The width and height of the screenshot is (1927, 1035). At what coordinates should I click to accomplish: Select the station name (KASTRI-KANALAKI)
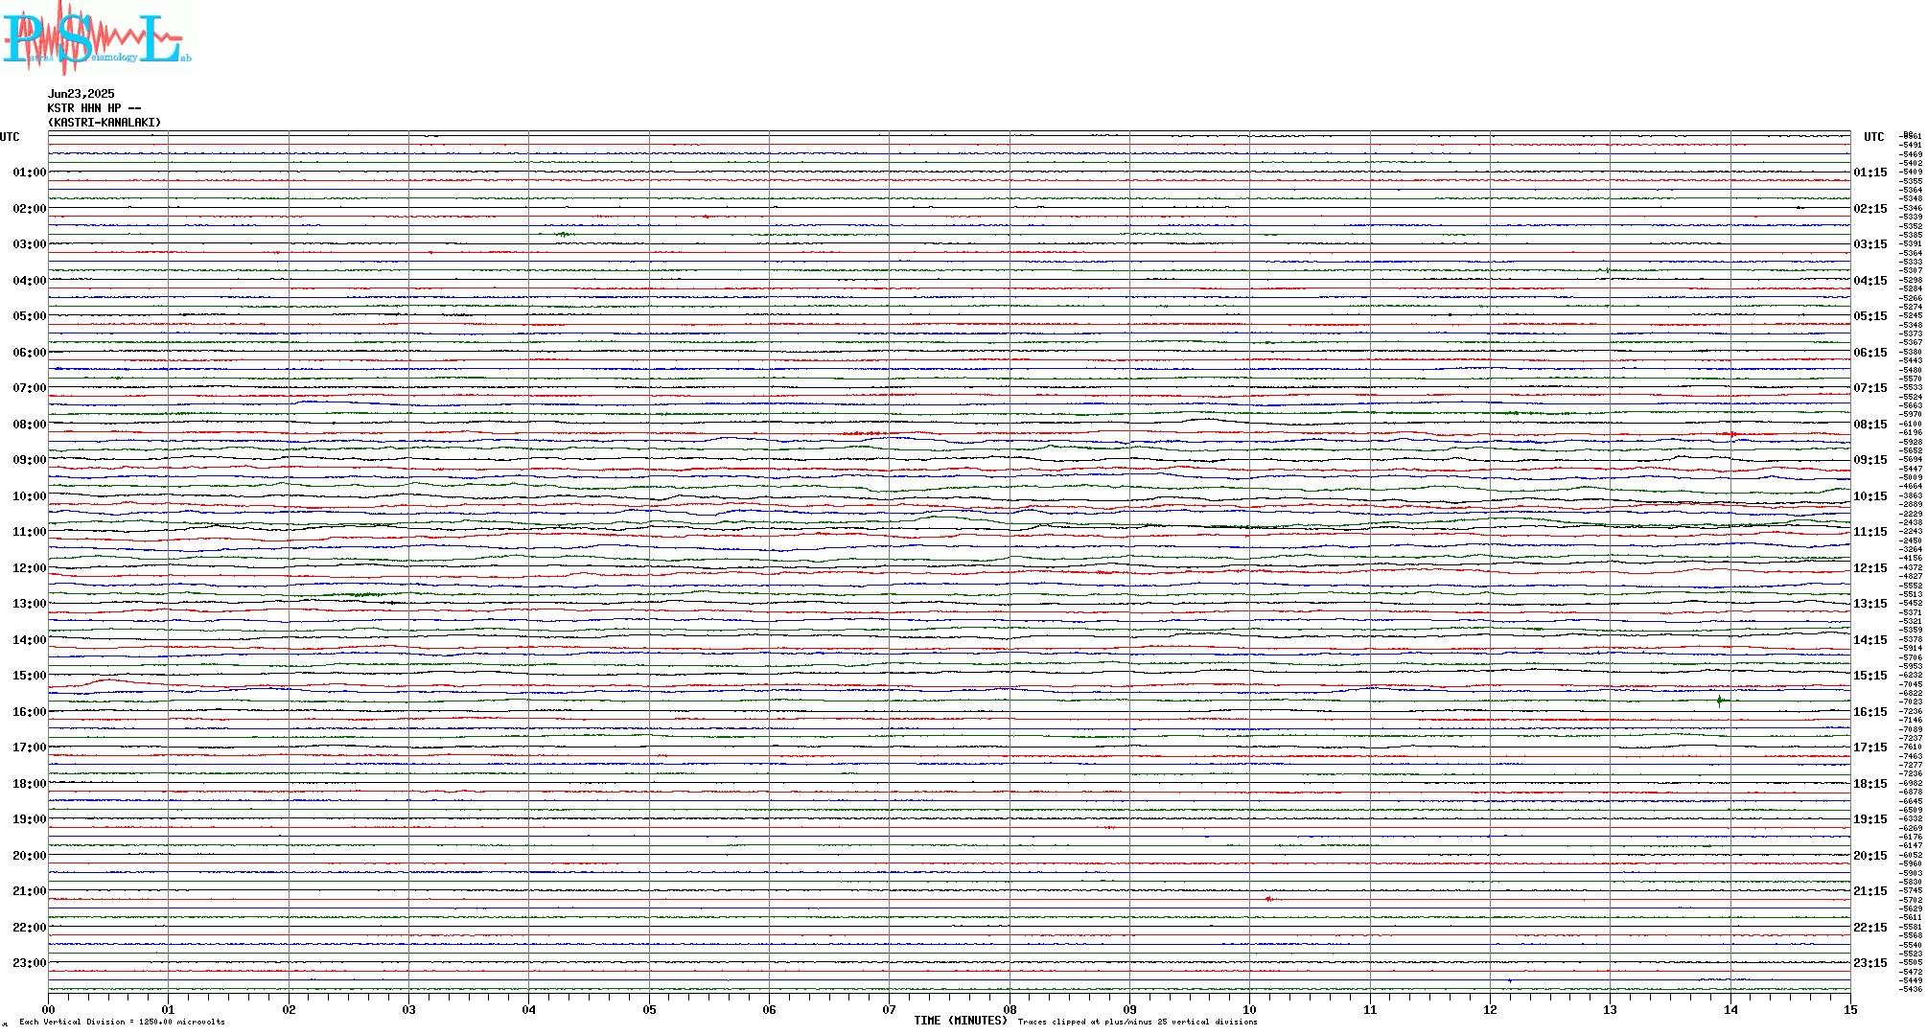pyautogui.click(x=104, y=123)
